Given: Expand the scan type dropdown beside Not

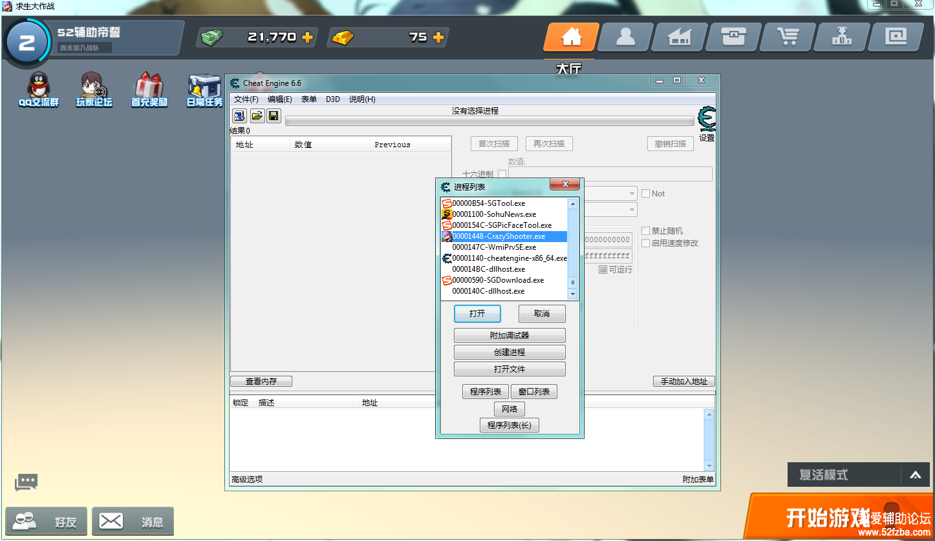Looking at the screenshot, I should point(632,193).
